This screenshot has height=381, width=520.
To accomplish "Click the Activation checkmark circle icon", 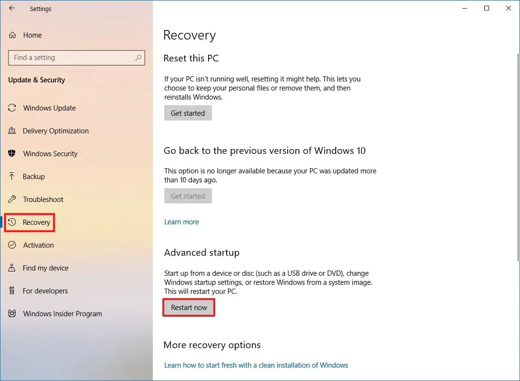I will tap(12, 245).
